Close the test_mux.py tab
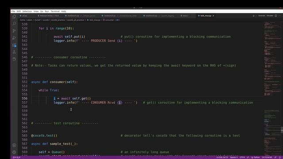283x159 pixels. 213,16
